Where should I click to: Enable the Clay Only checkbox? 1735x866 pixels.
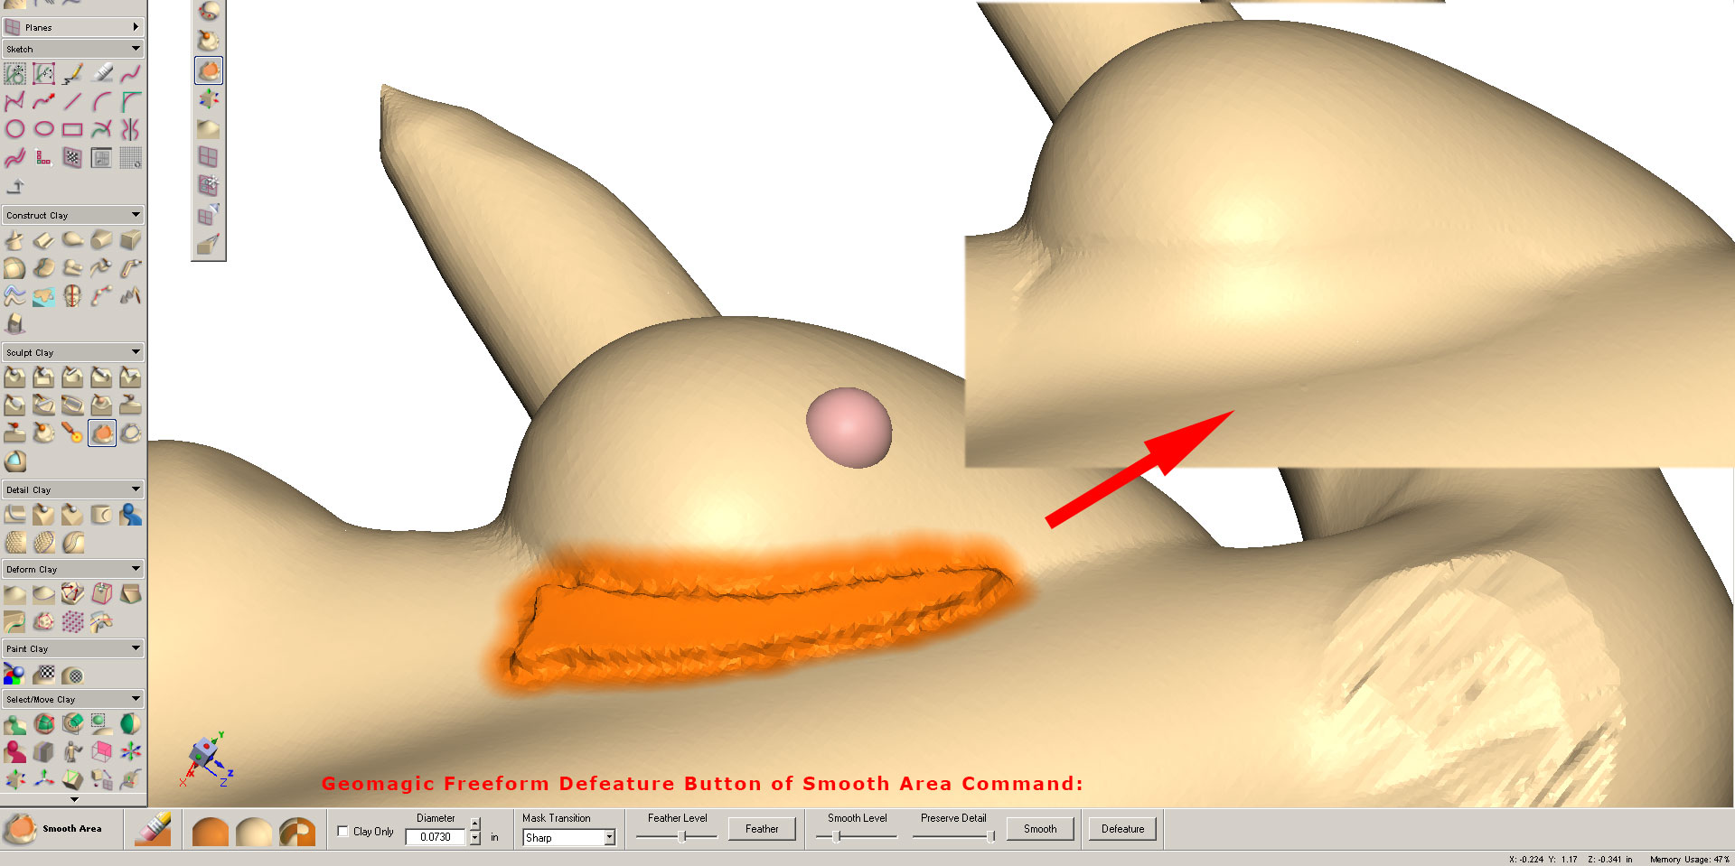point(342,831)
